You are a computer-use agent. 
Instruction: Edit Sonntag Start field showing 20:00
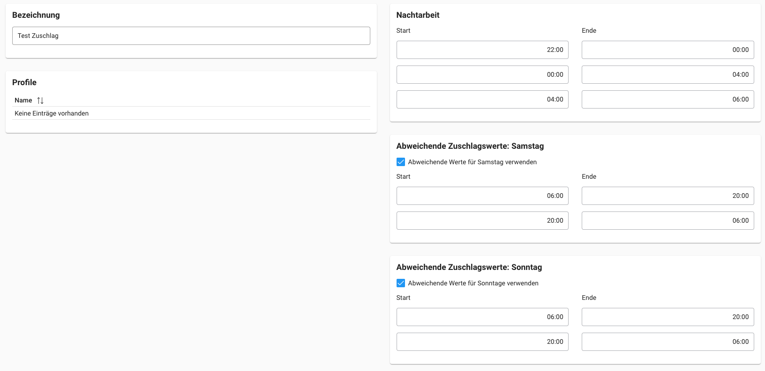click(482, 342)
